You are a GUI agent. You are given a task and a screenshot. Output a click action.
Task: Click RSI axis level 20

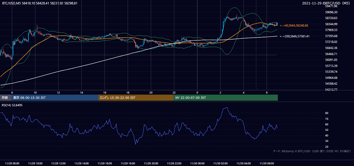click(x=327, y=147)
